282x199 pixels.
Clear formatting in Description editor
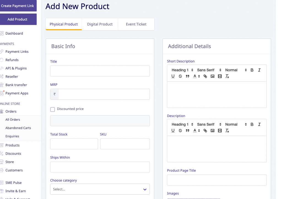(x=227, y=131)
